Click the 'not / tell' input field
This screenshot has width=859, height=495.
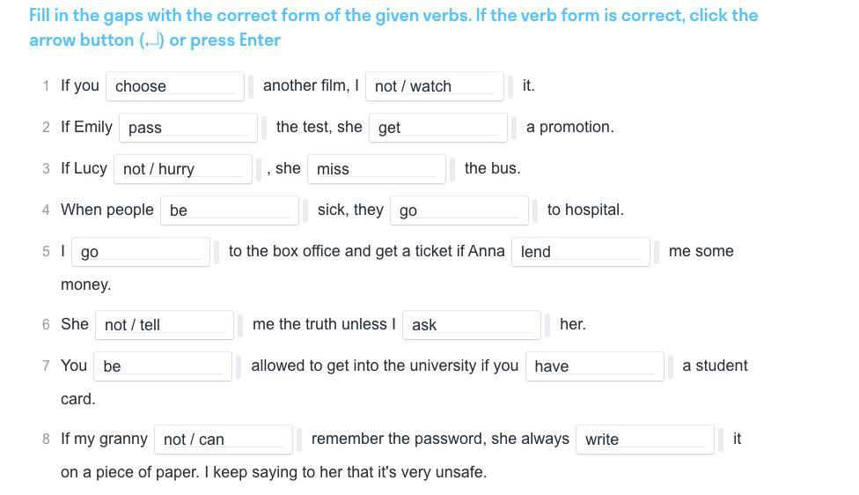click(x=164, y=325)
